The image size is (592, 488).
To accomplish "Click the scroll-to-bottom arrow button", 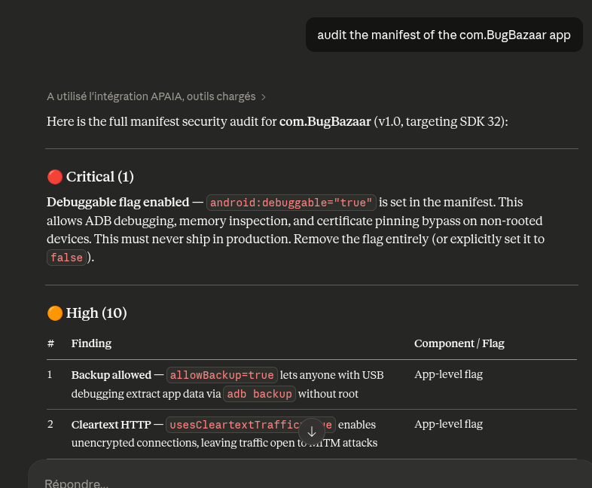I will pos(312,432).
